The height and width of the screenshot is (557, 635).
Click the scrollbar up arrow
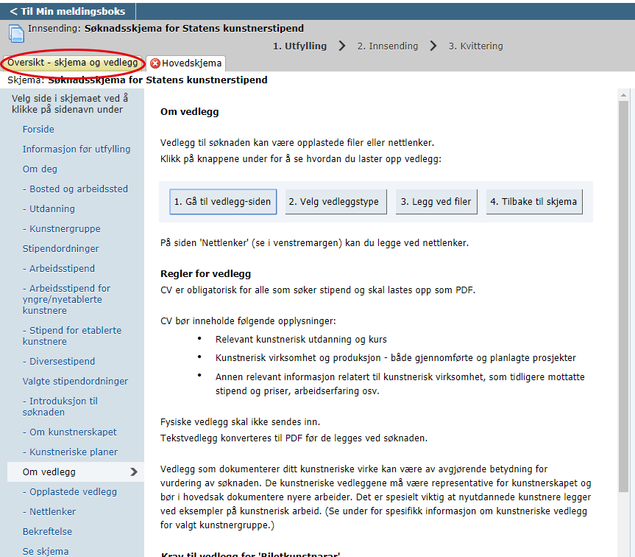coord(623,95)
